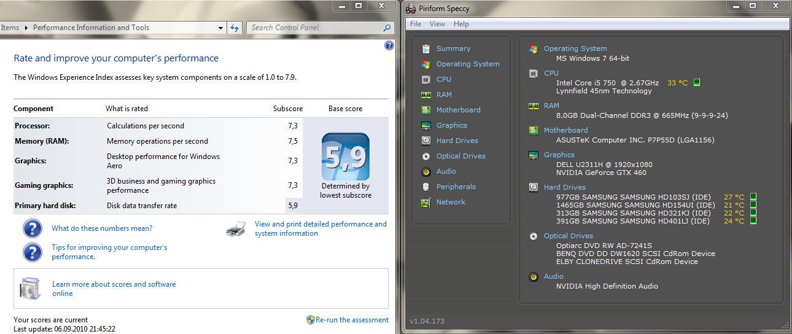Select Peripherals label in Speccy sidebar

(456, 187)
